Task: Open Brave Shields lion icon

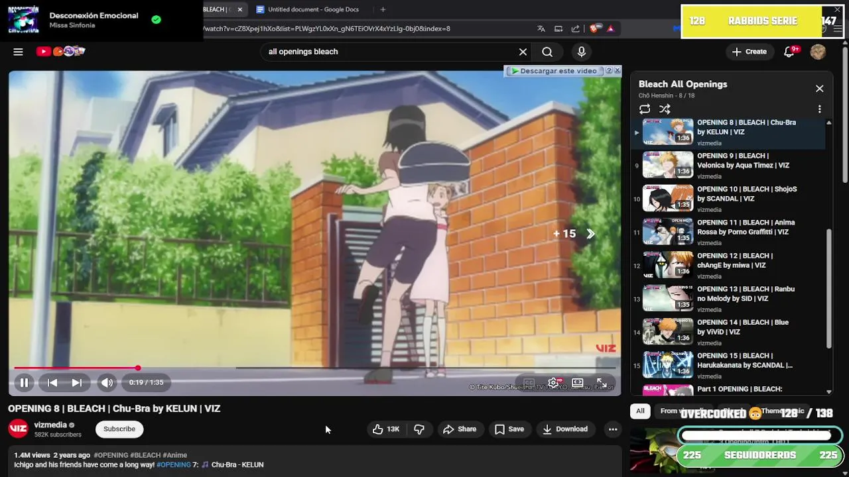Action: click(x=595, y=28)
